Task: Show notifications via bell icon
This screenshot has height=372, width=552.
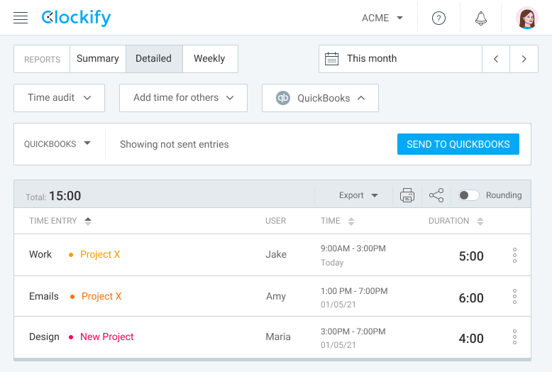Action: (x=481, y=18)
